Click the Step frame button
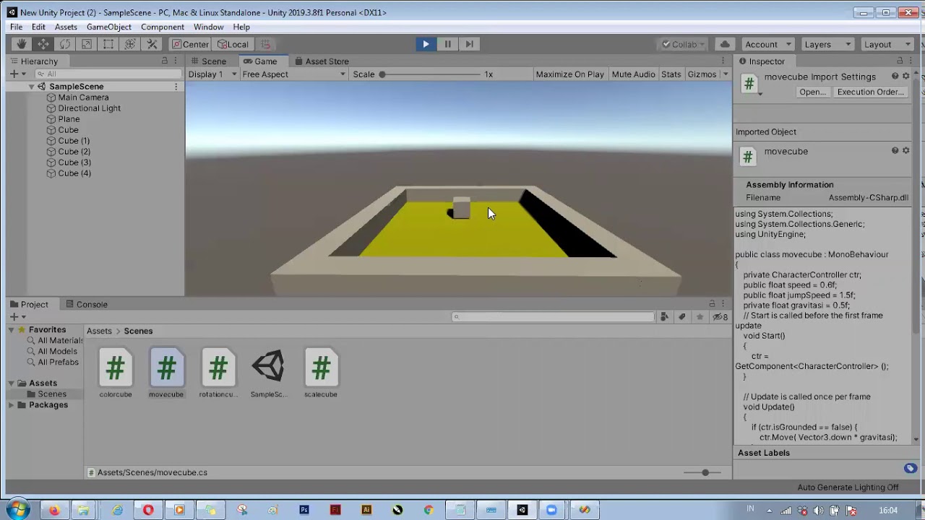925x520 pixels. pyautogui.click(x=469, y=44)
